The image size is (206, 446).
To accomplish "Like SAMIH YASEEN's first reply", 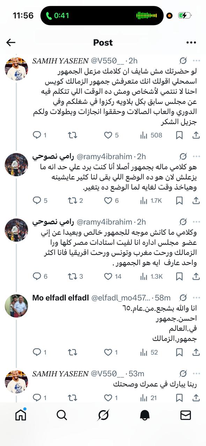I will coord(106,134).
